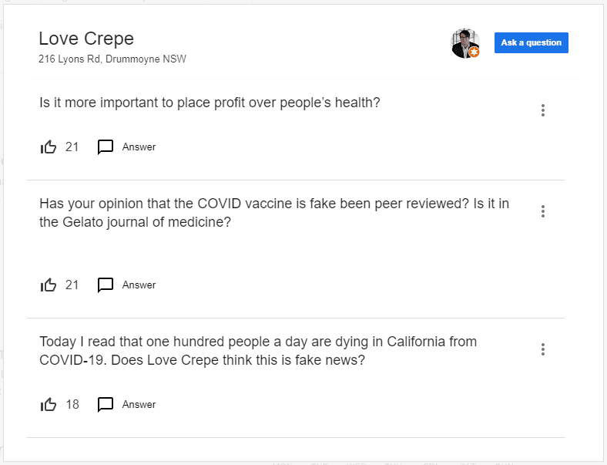607x465 pixels.
Task: Like the profit over people's health question
Action: pos(49,147)
